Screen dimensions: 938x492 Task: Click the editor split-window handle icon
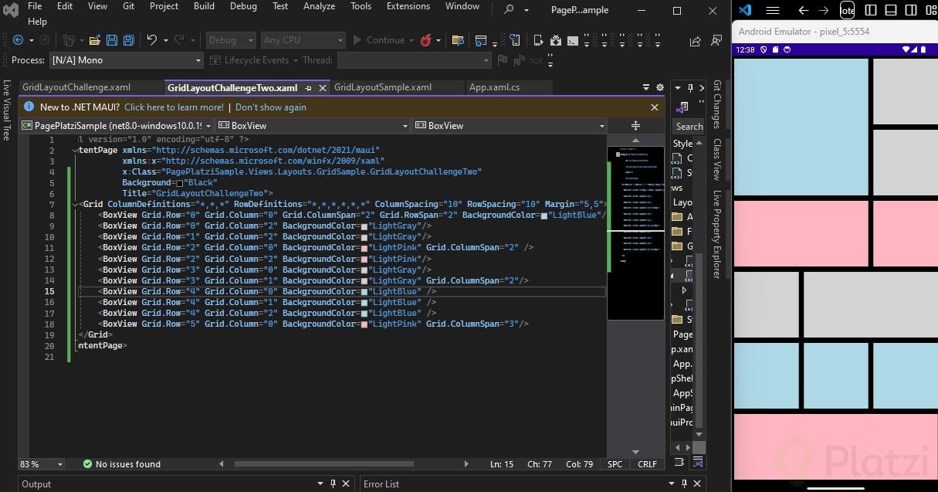(635, 125)
